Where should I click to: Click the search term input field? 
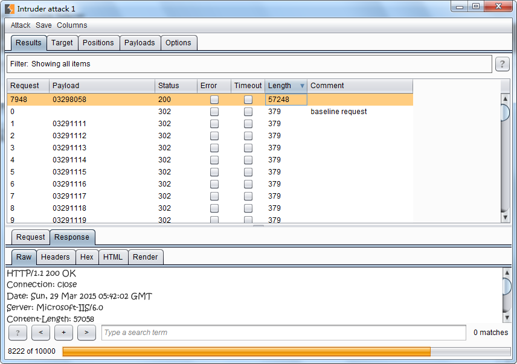coord(283,333)
